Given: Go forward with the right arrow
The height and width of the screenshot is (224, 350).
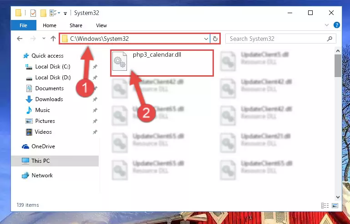Looking at the screenshot, I should 33,39.
